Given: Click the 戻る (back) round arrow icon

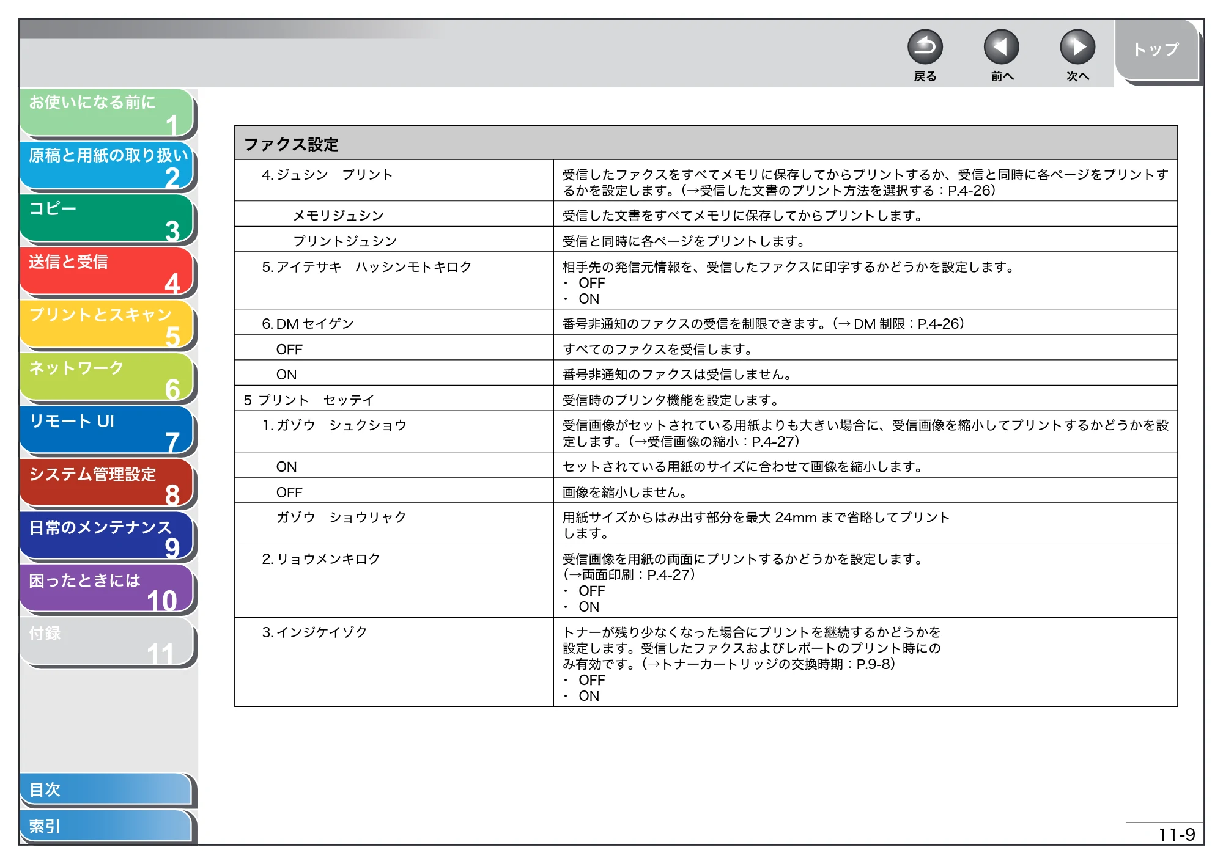Looking at the screenshot, I should (925, 47).
